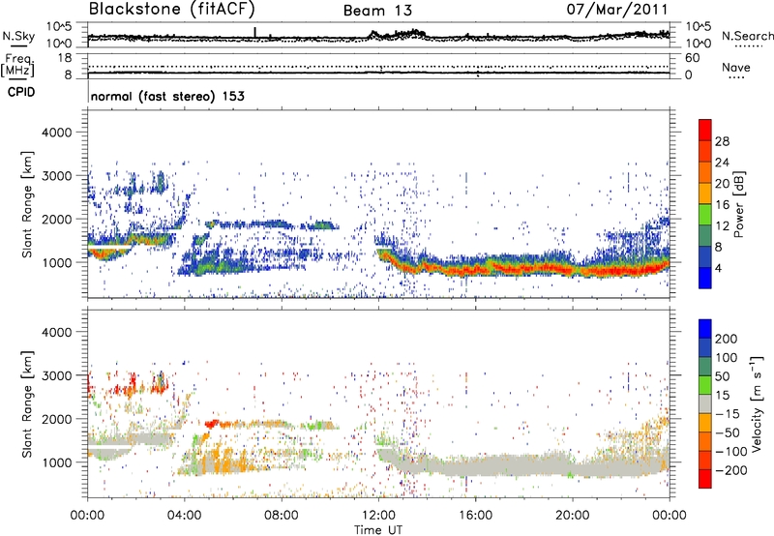Click the 'Power [dB]' colorbar label
Image resolution: width=774 pixels, height=536 pixels.
click(739, 204)
